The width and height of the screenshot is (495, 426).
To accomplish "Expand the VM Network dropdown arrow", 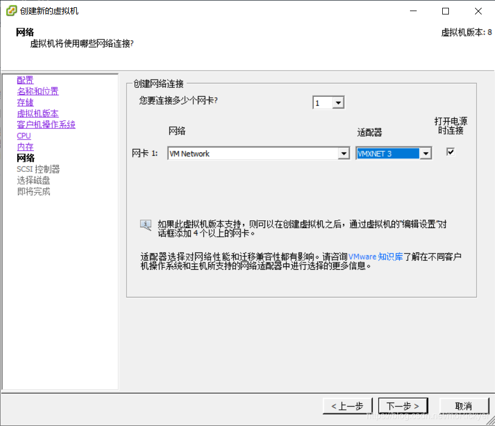I will point(343,153).
